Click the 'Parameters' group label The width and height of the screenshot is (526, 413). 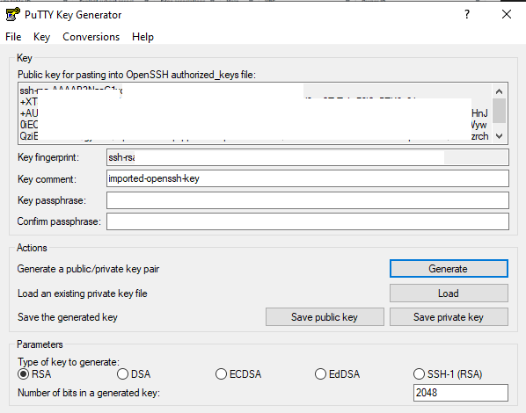tap(40, 344)
